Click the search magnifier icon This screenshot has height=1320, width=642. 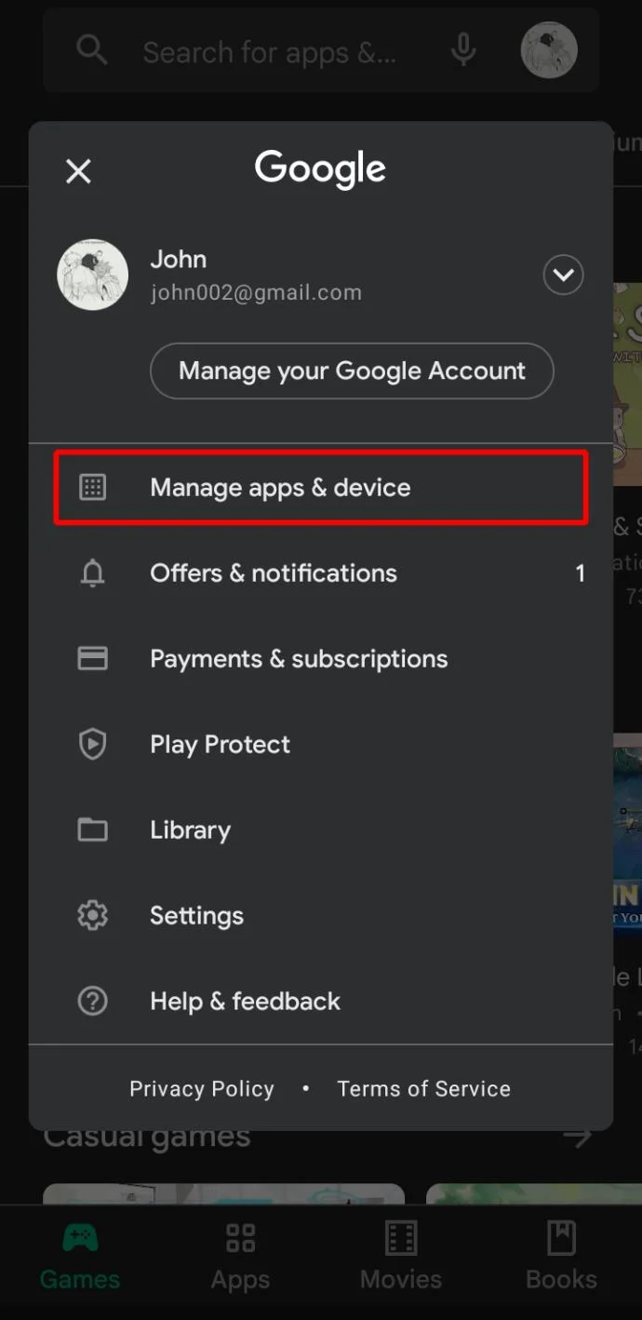[92, 50]
